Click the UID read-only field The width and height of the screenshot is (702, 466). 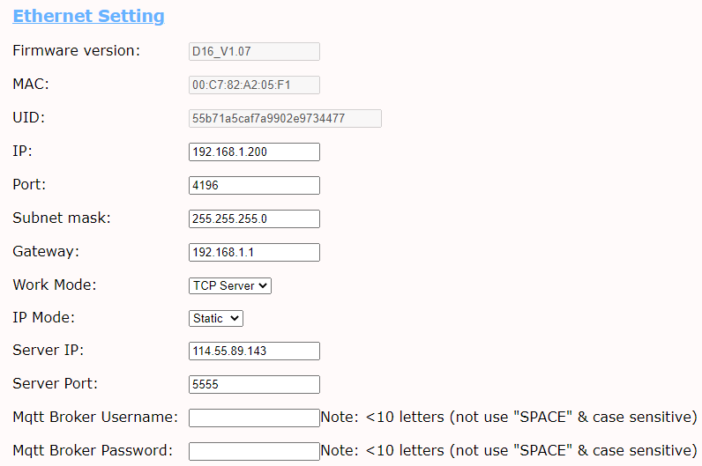[285, 118]
